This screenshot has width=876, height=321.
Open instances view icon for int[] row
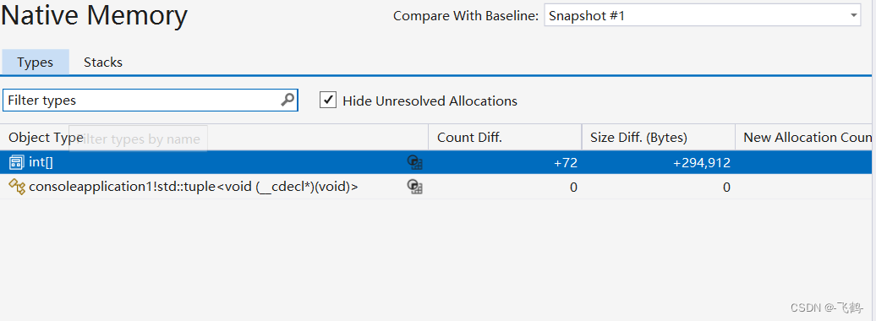[x=414, y=162]
